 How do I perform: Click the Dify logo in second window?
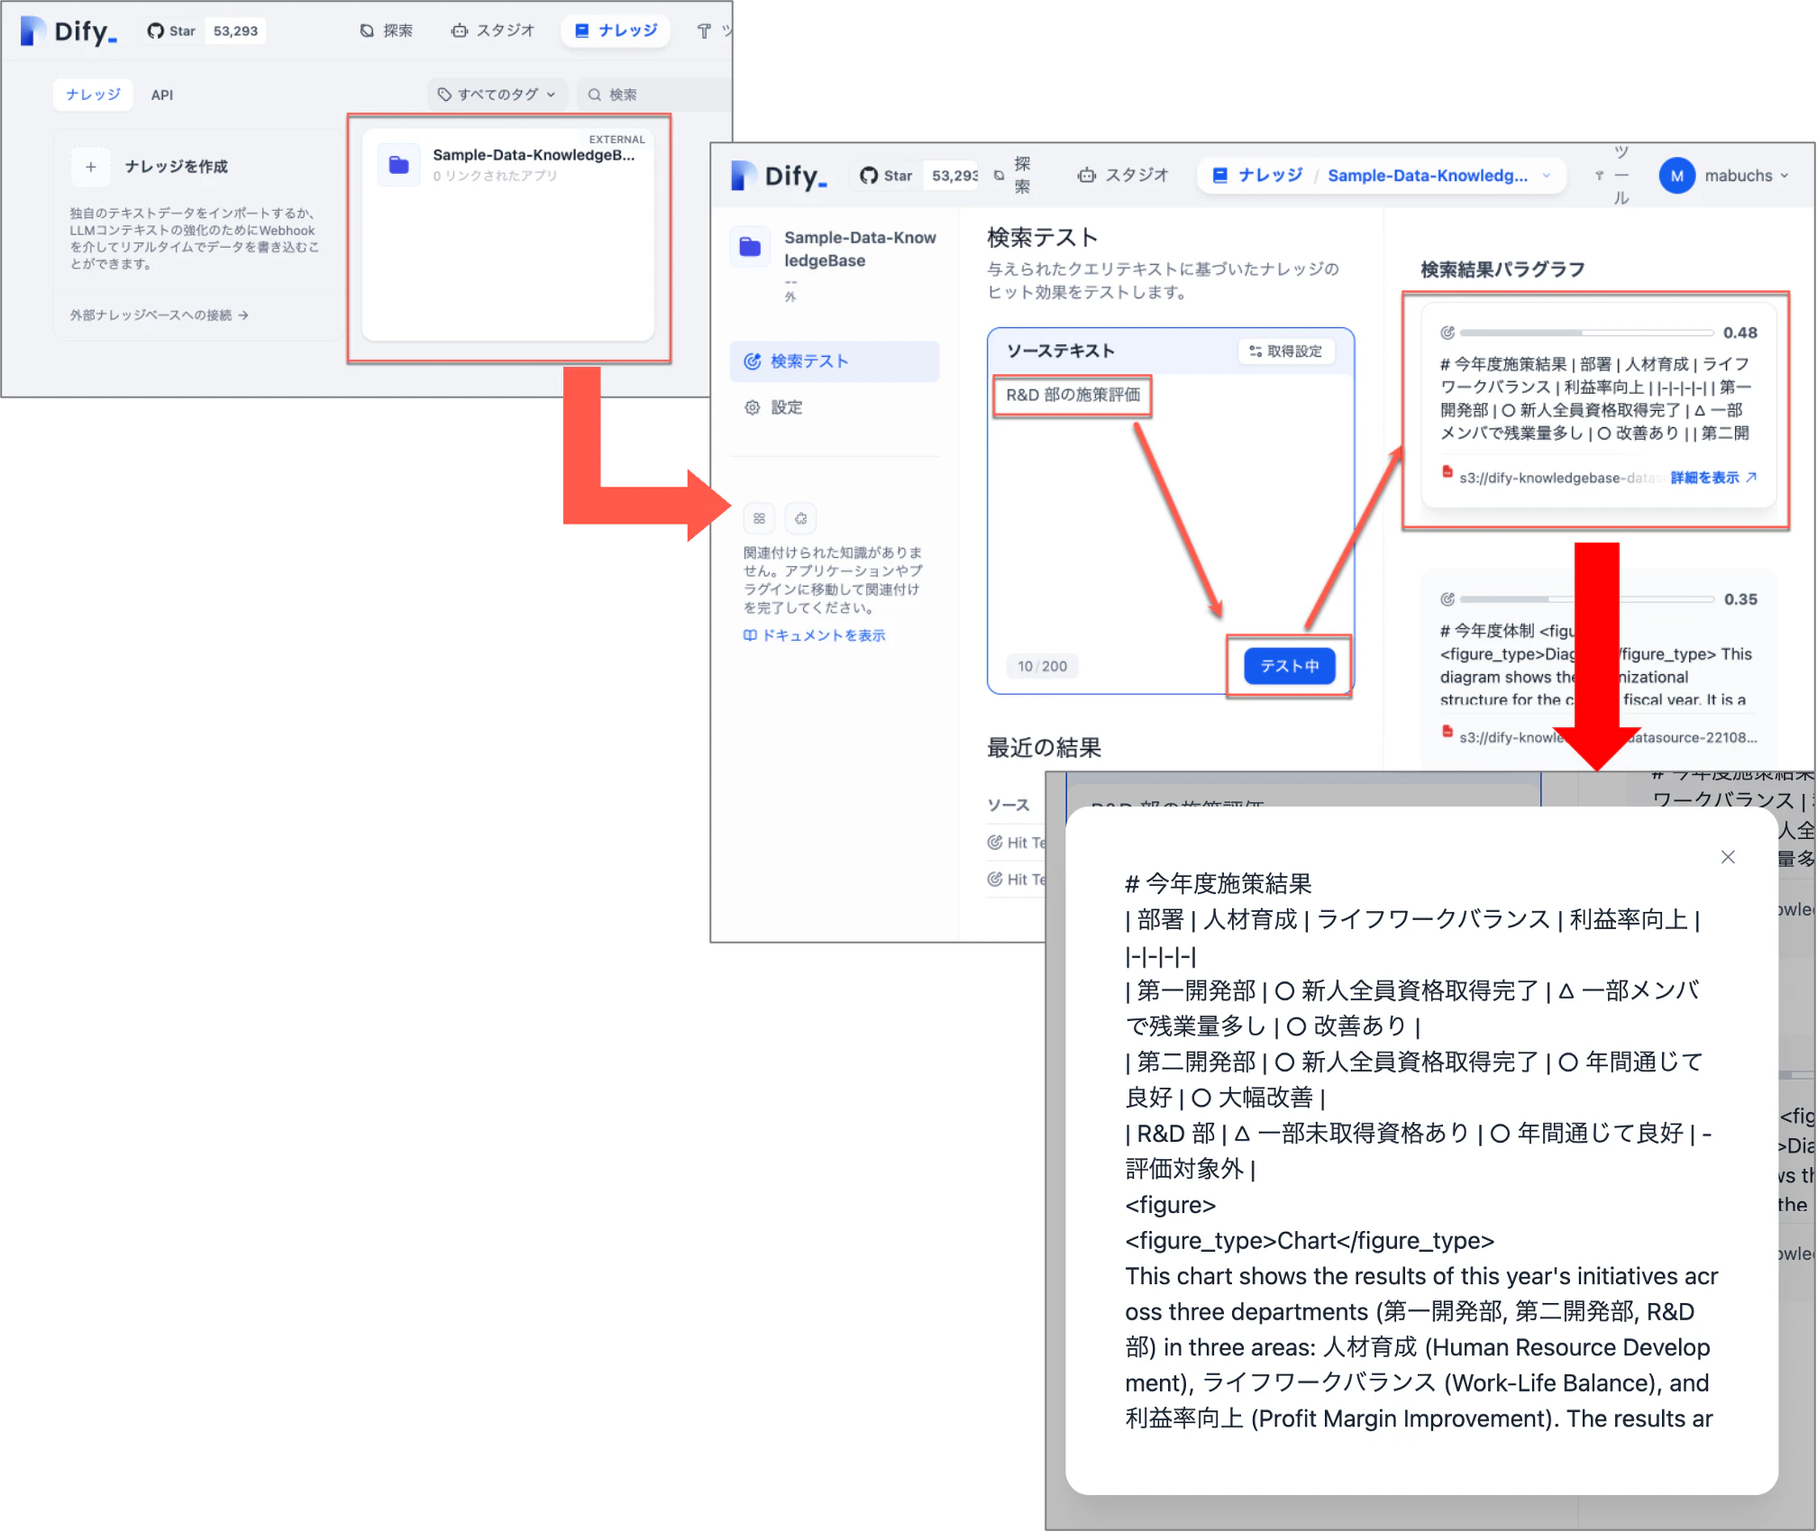779,176
